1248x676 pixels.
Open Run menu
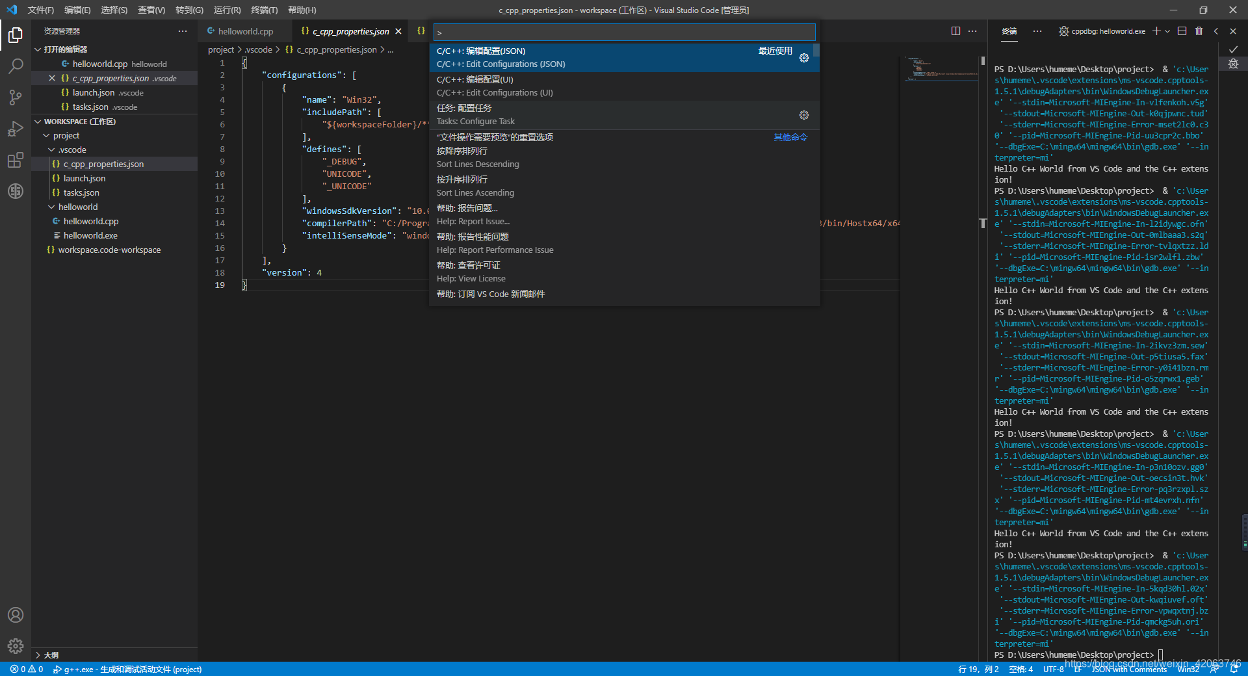pyautogui.click(x=227, y=10)
